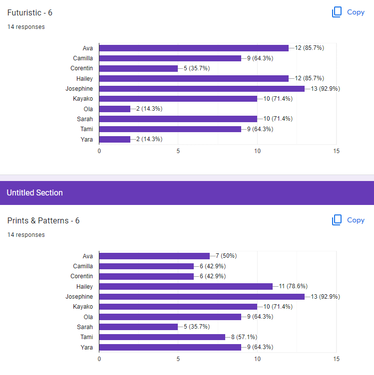This screenshot has height=375, width=374.
Task: Click the 14 responses text under Futuristic
Action: click(26, 27)
